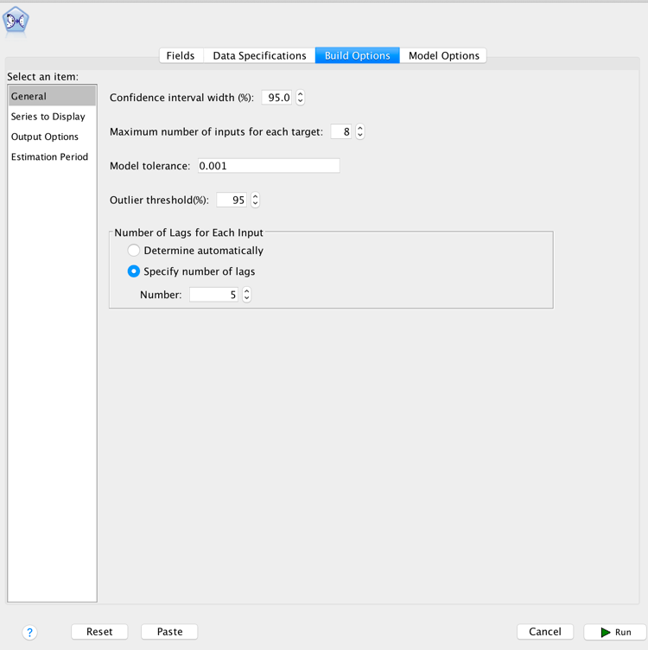Adjust the Maximum number of inputs stepper
648x650 pixels.
[x=360, y=132]
